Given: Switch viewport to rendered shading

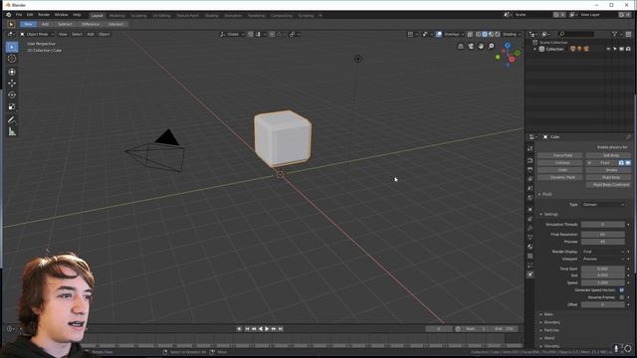Looking at the screenshot, I should pyautogui.click(x=498, y=34).
